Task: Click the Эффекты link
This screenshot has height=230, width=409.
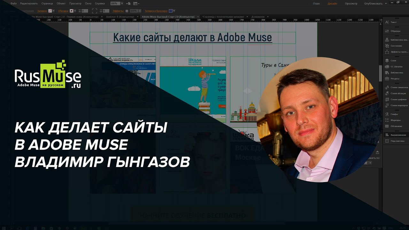Action: 118,11
